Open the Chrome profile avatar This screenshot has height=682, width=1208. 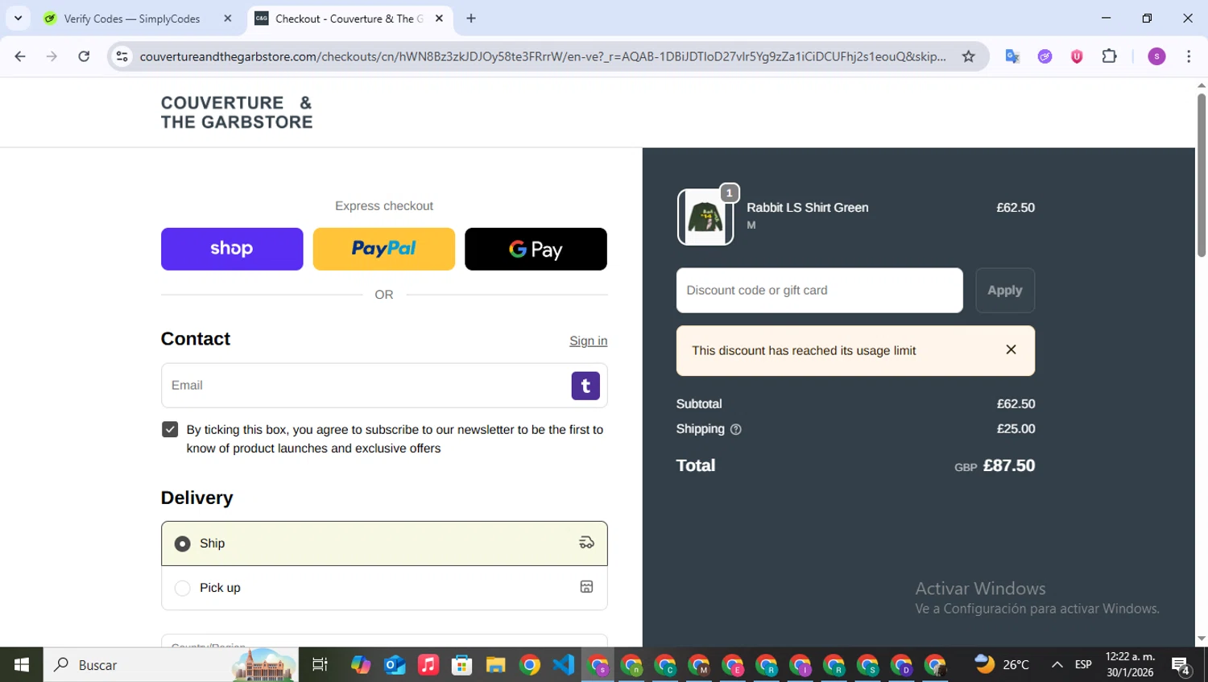(1156, 56)
